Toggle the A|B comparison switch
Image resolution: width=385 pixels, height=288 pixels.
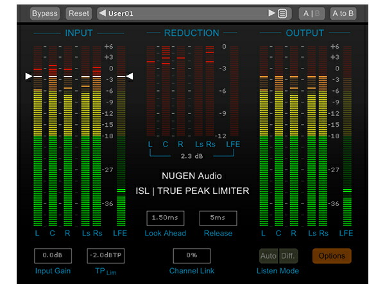point(312,13)
